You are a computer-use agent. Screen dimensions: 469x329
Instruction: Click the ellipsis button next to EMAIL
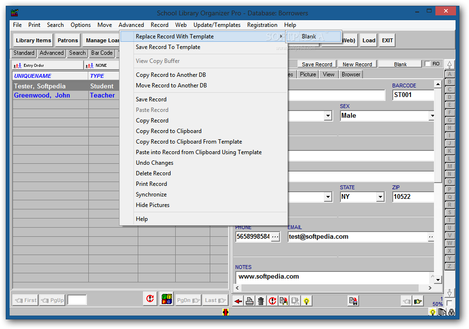431,236
